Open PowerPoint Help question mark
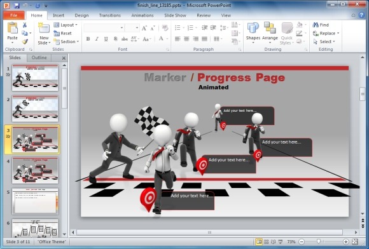Image resolution: width=369 pixels, height=249 pixels. [362, 15]
